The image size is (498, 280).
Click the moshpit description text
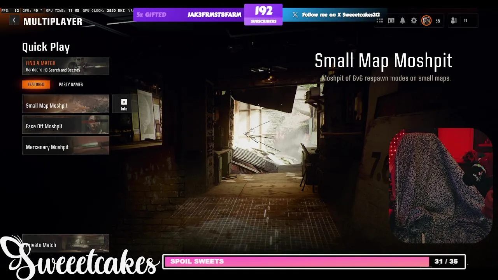click(x=386, y=78)
